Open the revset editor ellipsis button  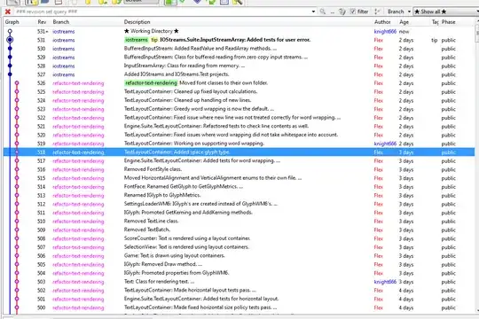coord(333,12)
